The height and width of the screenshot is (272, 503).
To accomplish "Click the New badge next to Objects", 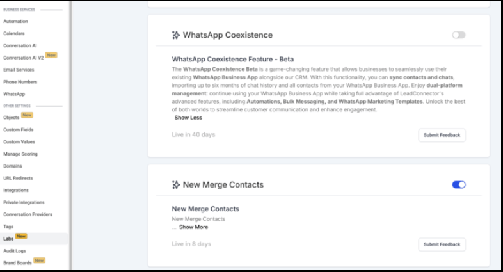I will 27,115.
